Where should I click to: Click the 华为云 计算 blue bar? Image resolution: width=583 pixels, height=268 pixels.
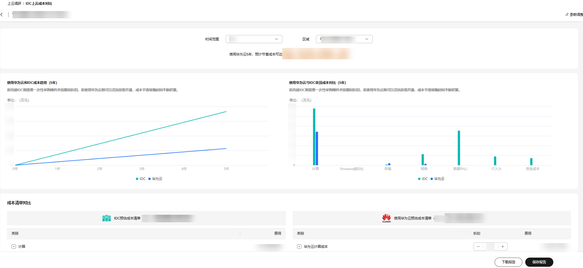tap(317, 149)
